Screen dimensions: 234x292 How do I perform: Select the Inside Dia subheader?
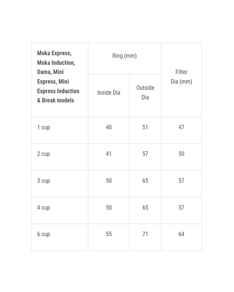pos(109,93)
